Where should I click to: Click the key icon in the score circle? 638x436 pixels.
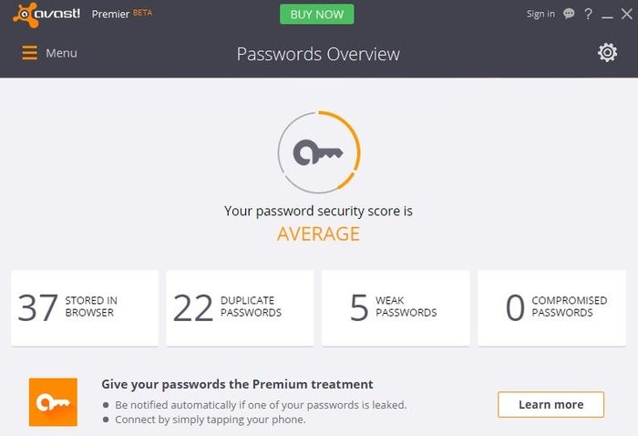click(x=318, y=152)
